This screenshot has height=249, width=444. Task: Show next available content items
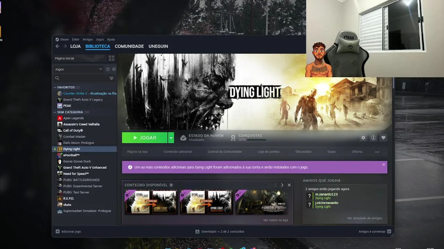pyautogui.click(x=282, y=185)
